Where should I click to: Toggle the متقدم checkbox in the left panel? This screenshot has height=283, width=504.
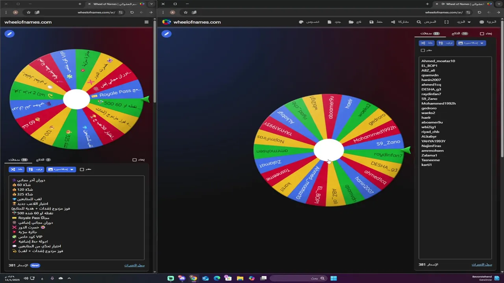[82, 169]
